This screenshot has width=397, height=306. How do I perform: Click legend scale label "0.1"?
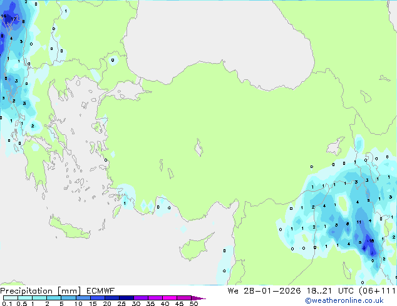[x=7, y=304]
